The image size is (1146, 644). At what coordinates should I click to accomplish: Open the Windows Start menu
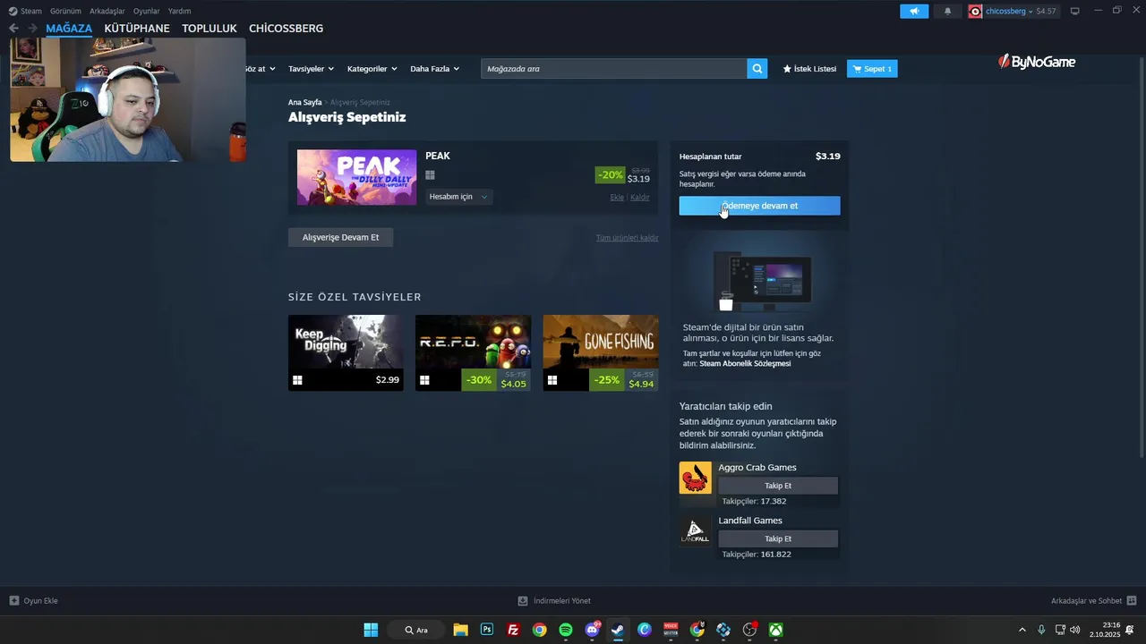click(371, 630)
